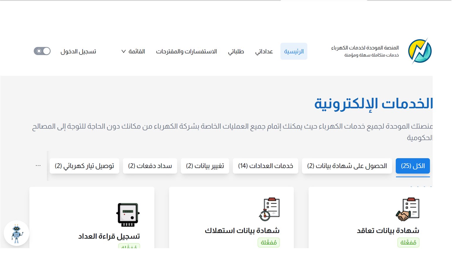Select the الحصول على شهادة بيانات filter tab
This screenshot has height=264, width=469.
click(347, 166)
